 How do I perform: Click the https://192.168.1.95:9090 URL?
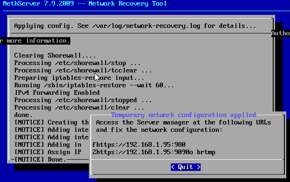tap(142, 152)
